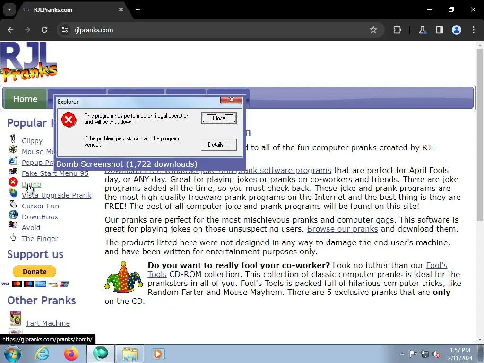484x363 pixels.
Task: Click the muted volume tray icon
Action: click(x=436, y=354)
